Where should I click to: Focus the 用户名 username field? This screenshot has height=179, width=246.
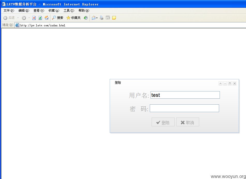click(x=185, y=95)
